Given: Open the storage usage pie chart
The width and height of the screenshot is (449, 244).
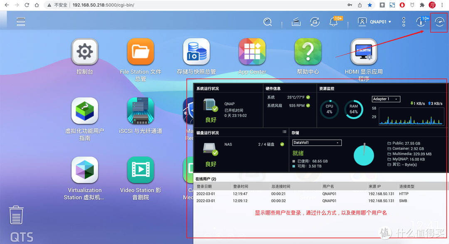Looking at the screenshot, I should pos(364,155).
